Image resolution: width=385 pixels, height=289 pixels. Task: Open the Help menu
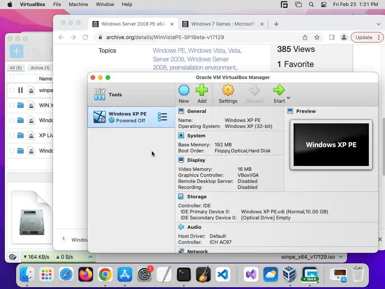(x=127, y=5)
